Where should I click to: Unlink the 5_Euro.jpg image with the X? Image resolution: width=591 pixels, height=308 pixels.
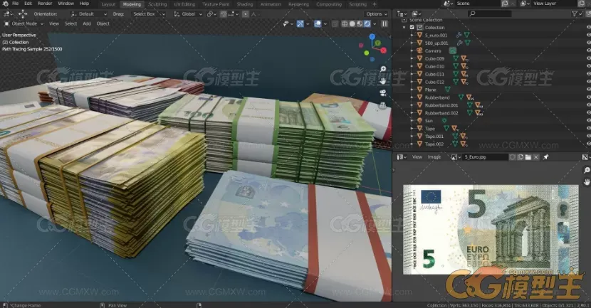[x=536, y=157]
